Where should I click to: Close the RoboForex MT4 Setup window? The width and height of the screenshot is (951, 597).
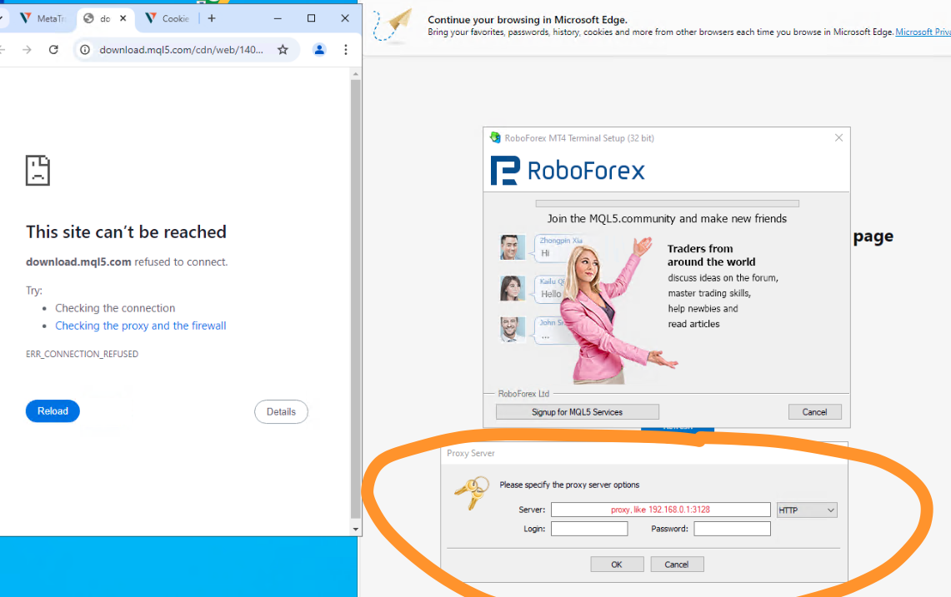pos(838,137)
